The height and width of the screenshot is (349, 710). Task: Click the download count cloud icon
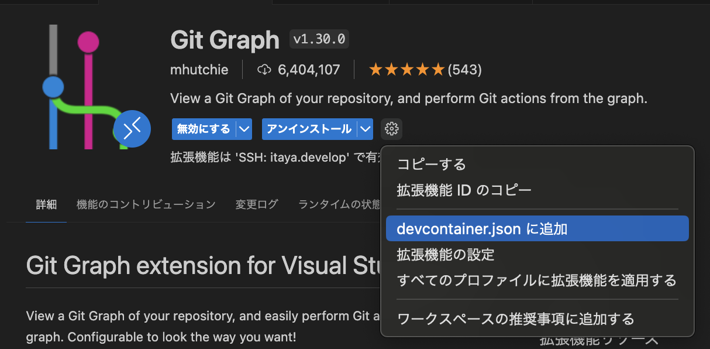point(264,70)
